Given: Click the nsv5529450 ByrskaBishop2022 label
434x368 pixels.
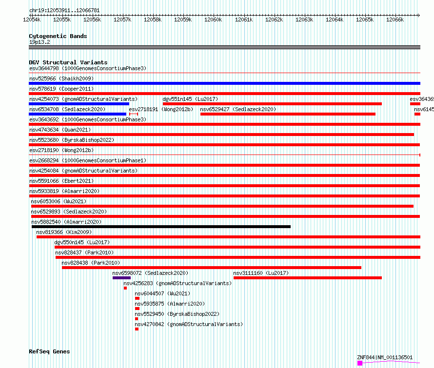Looking at the screenshot, I should click(177, 314).
